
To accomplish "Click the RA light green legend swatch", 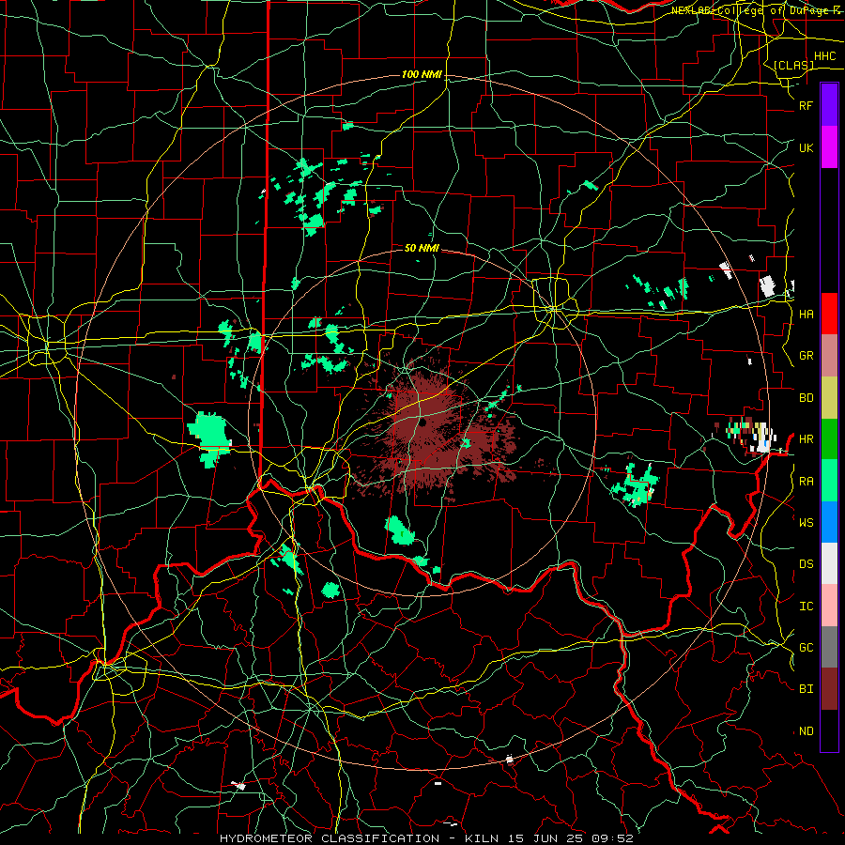I will [x=829, y=481].
